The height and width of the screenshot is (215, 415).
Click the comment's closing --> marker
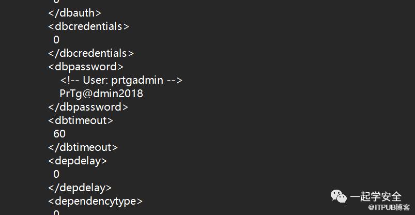175,80
